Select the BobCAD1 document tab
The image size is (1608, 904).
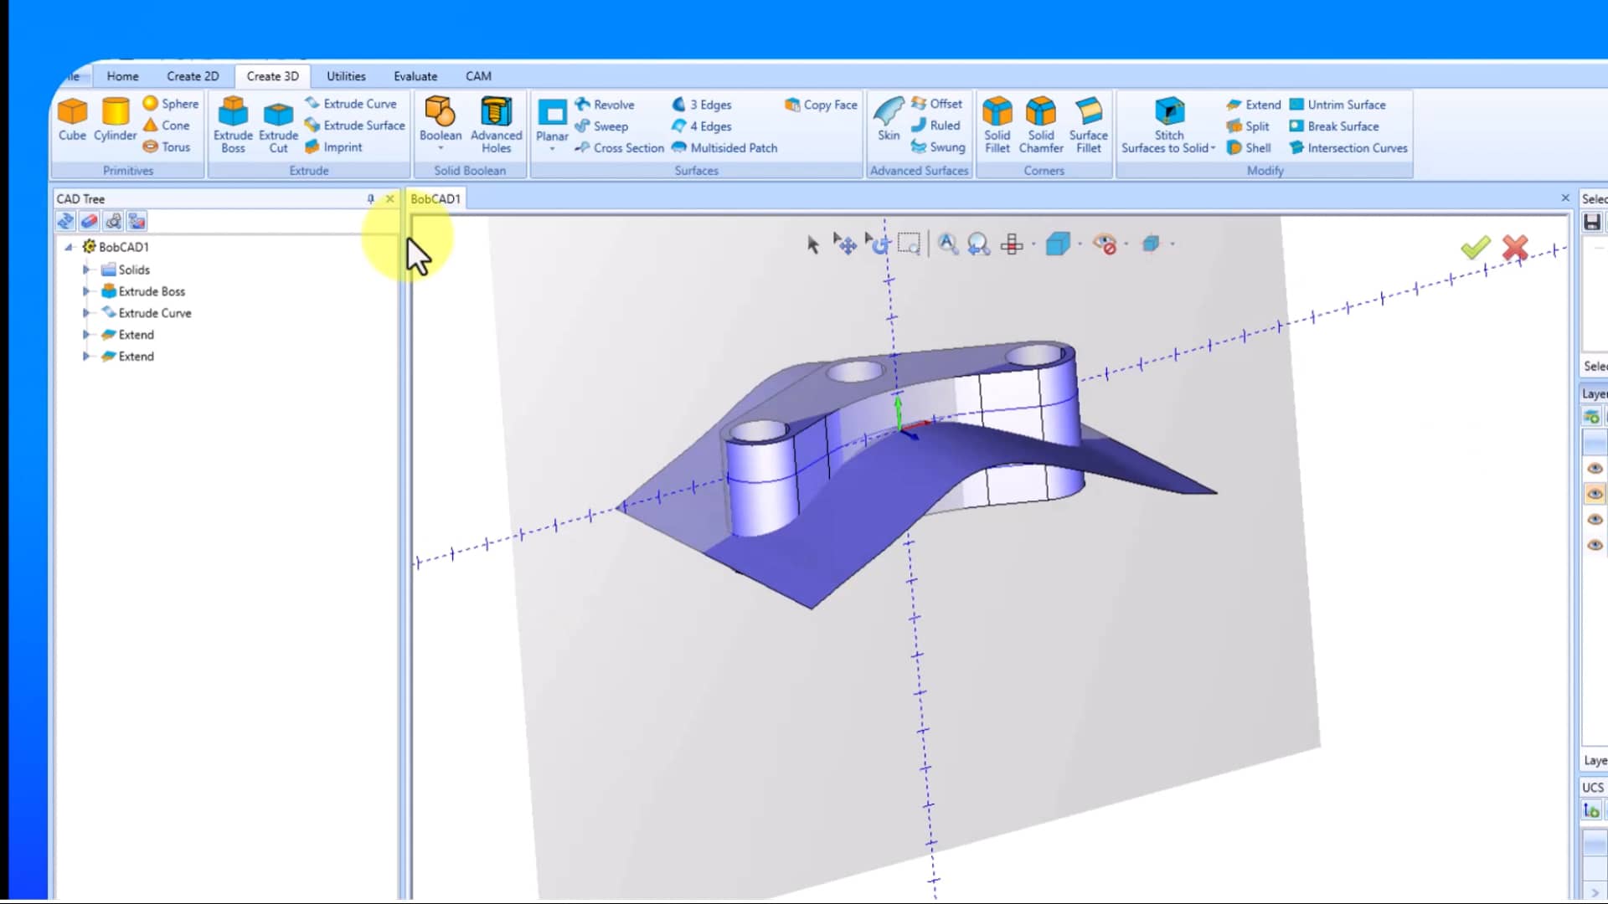(x=435, y=198)
